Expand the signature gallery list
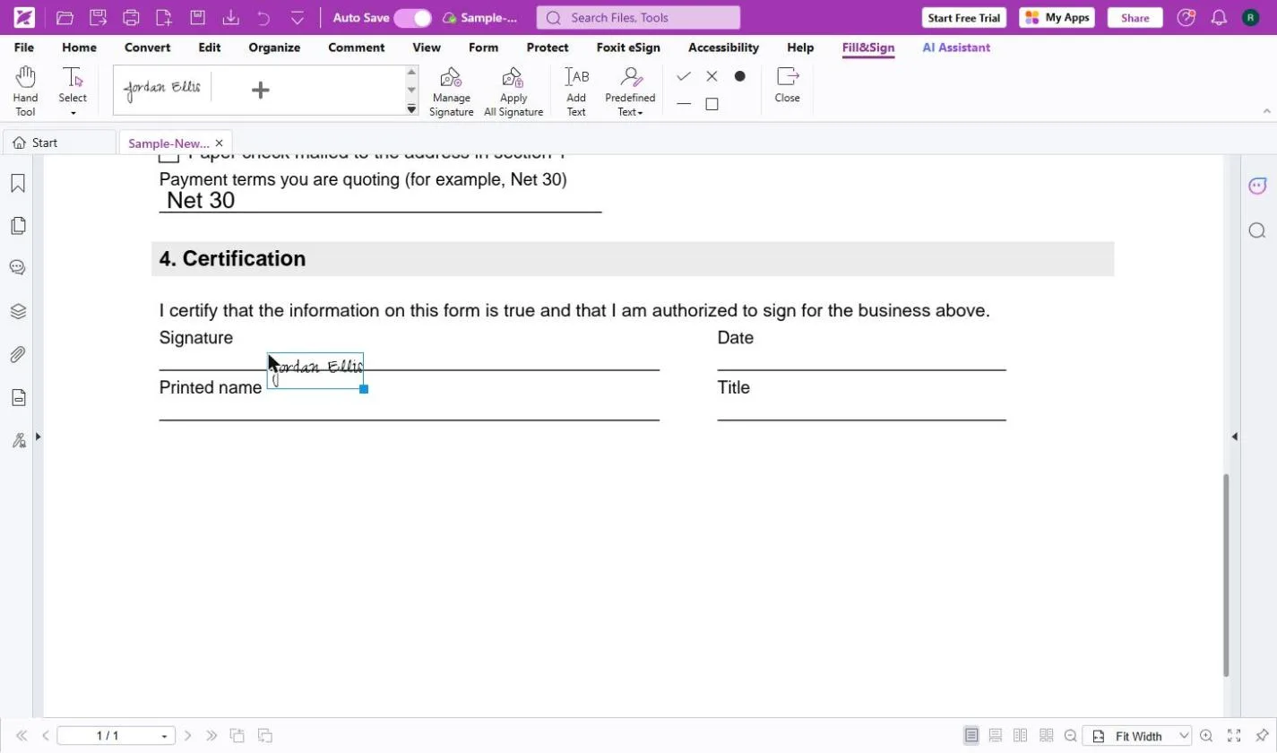Screen dimensions: 1277x753 point(412,109)
